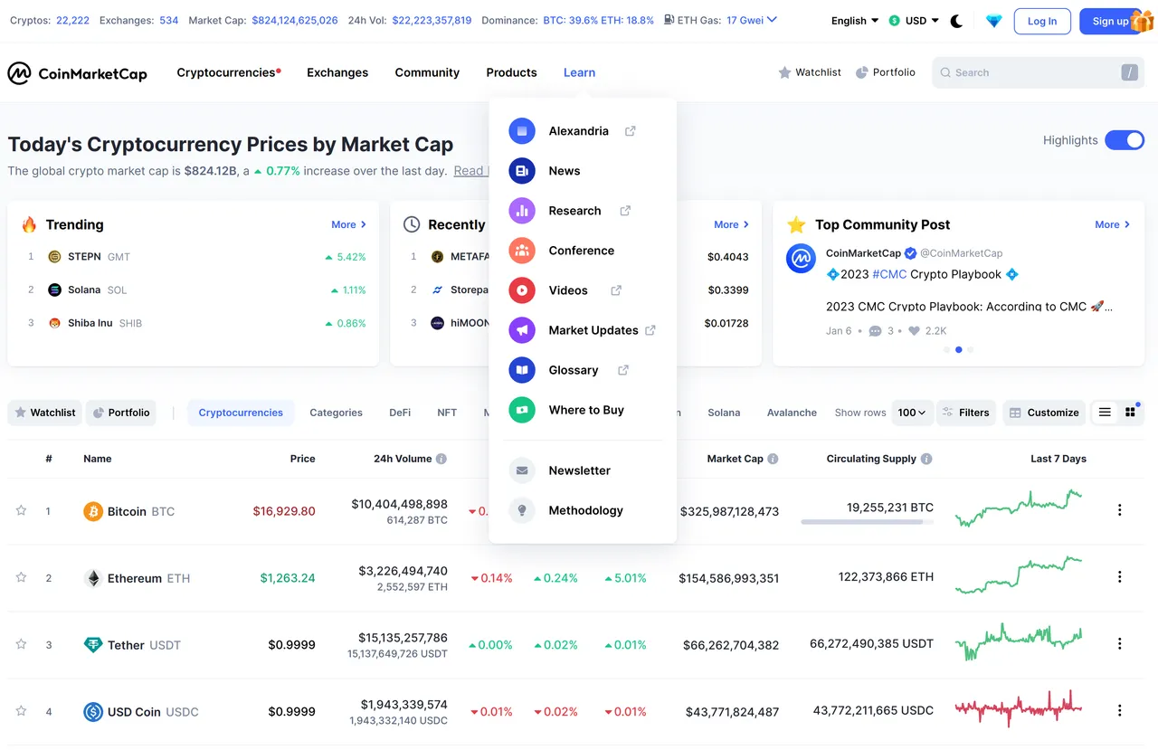
Task: Click More in the Recently Added card
Action: pos(731,224)
